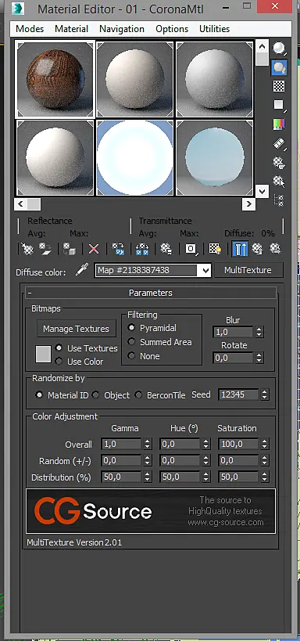Click the Select by Material icon
The height and width of the screenshot is (641, 300).
click(x=279, y=181)
